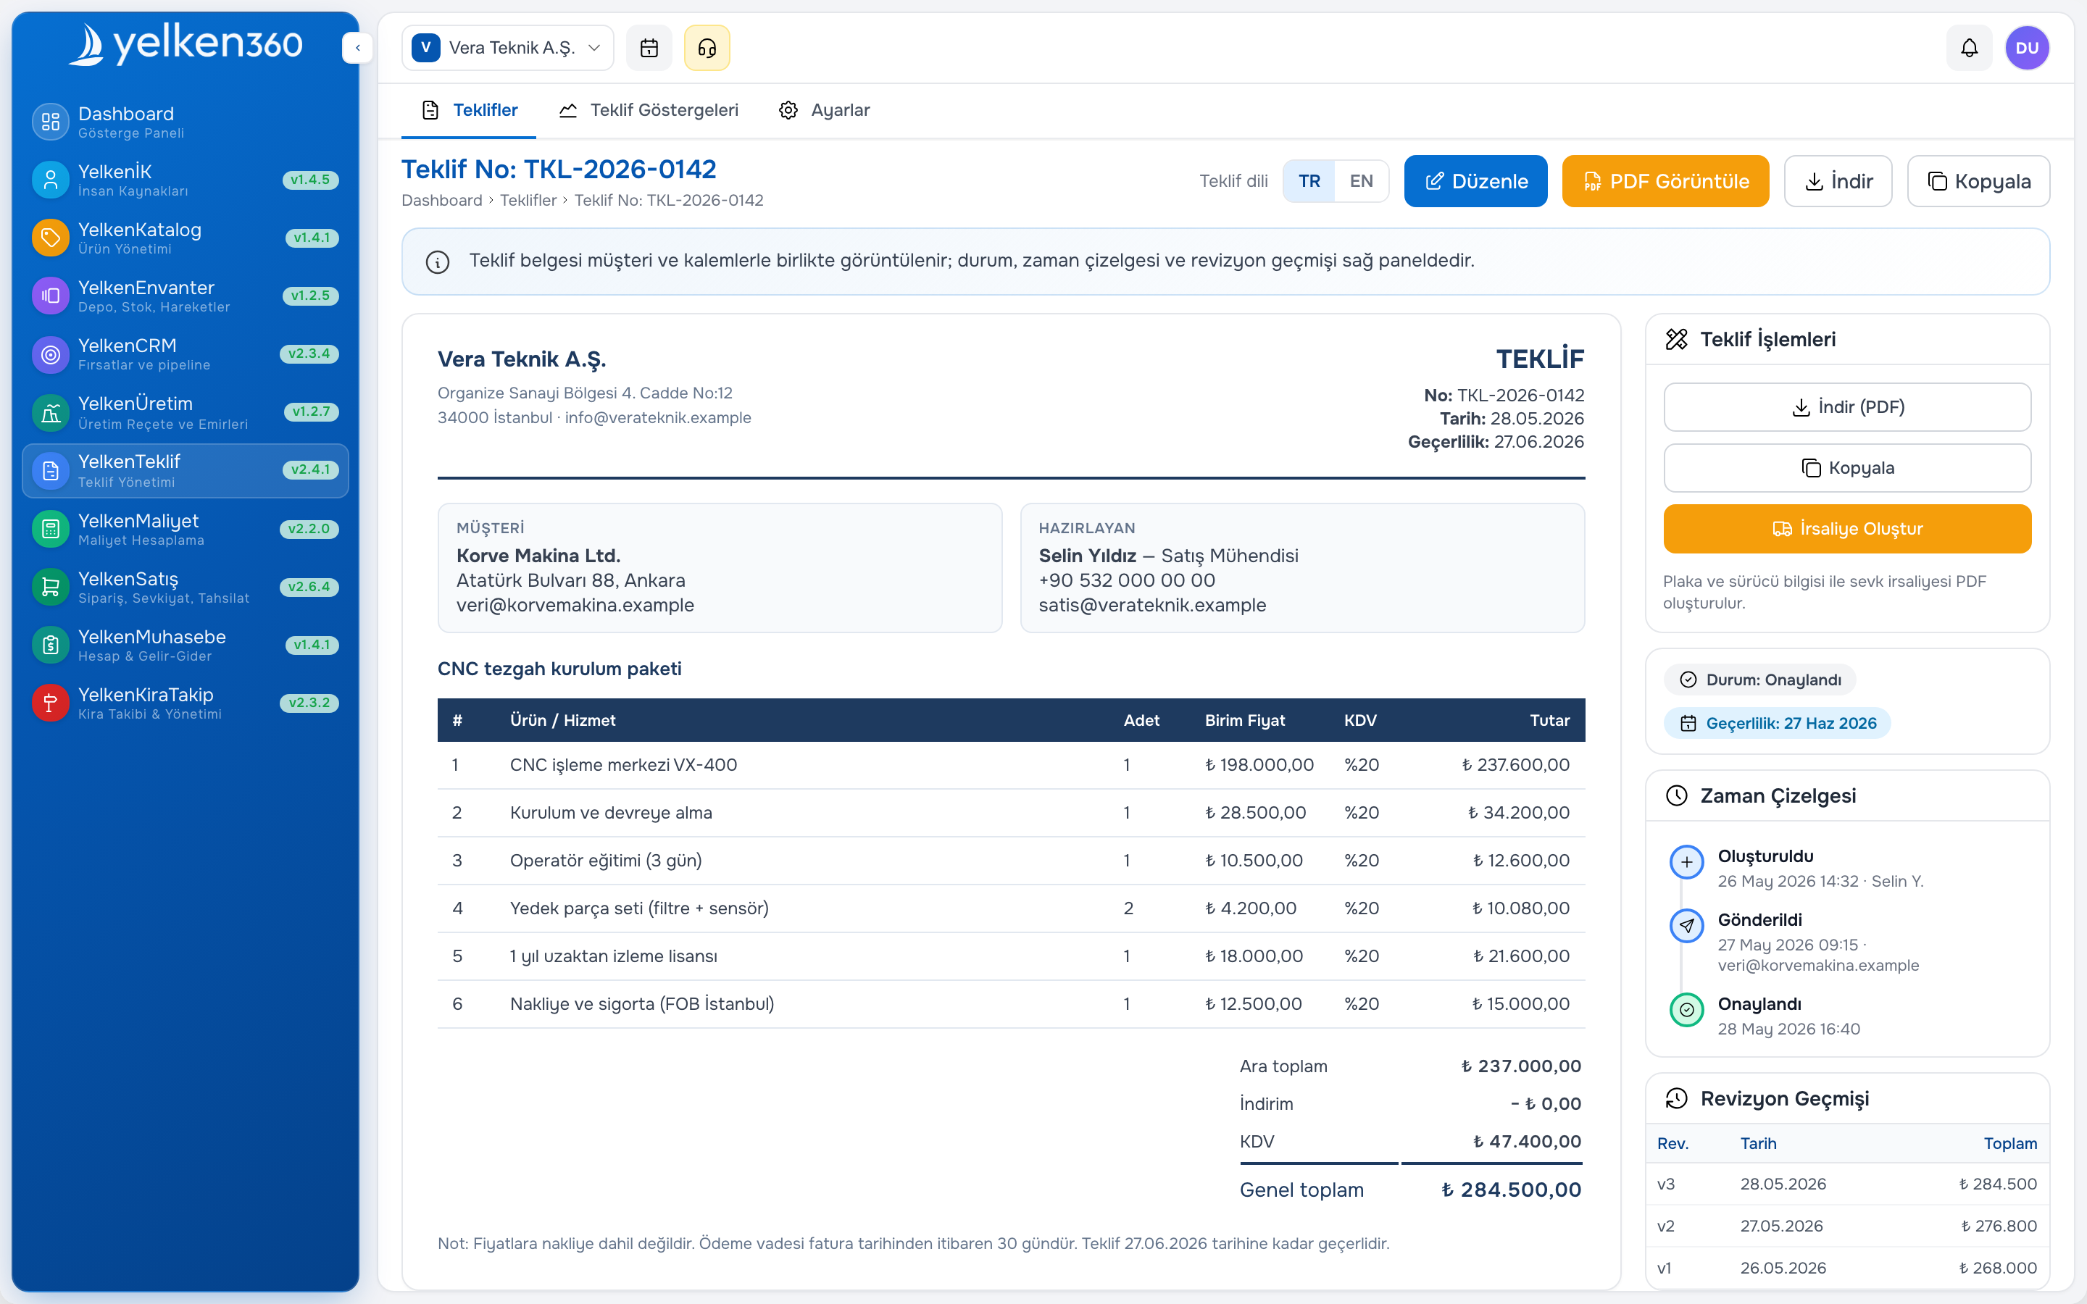Image resolution: width=2087 pixels, height=1304 pixels.
Task: Open the YelkenMuhasebe ledger icon
Action: click(50, 645)
